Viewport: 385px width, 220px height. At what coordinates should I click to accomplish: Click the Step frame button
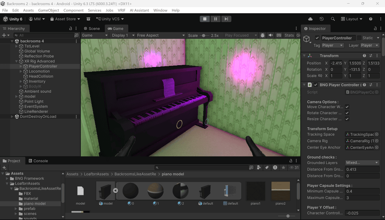(x=226, y=19)
